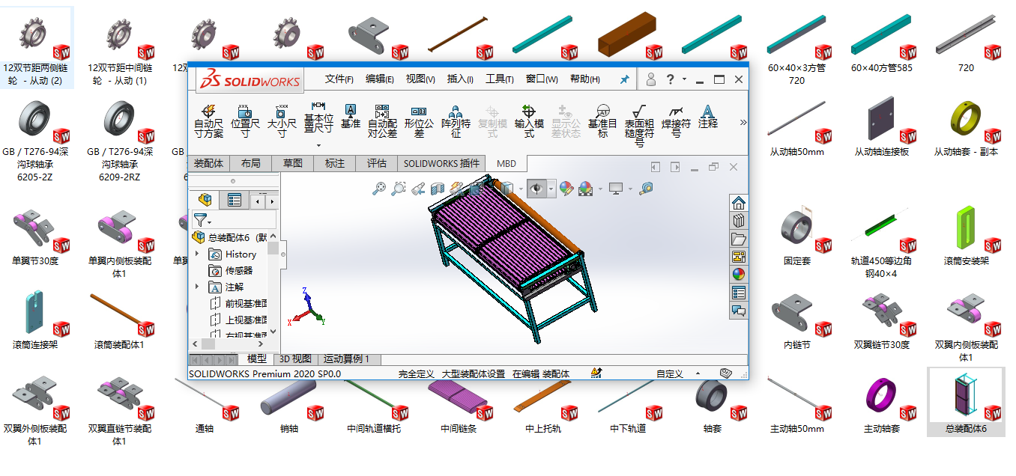
Task: Expand the History folder in tree
Action: point(198,254)
